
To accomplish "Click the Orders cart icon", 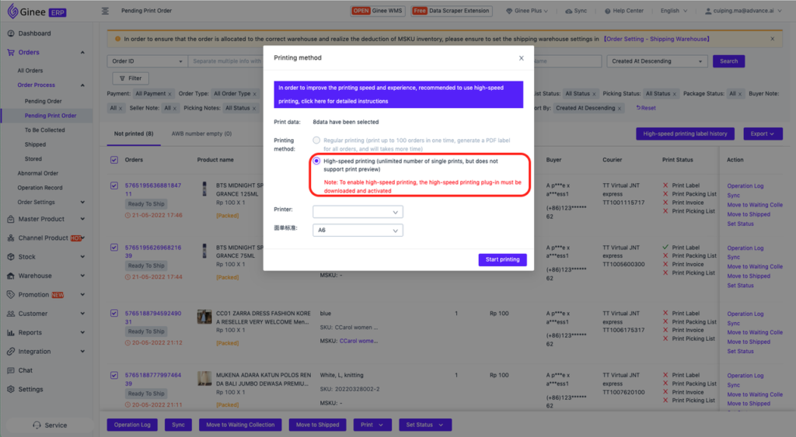I will pyautogui.click(x=11, y=52).
